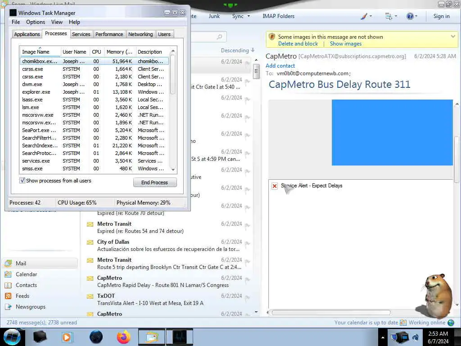The image size is (461, 346).
Task: Click the dark globe taskbar icon
Action: pyautogui.click(x=96, y=337)
